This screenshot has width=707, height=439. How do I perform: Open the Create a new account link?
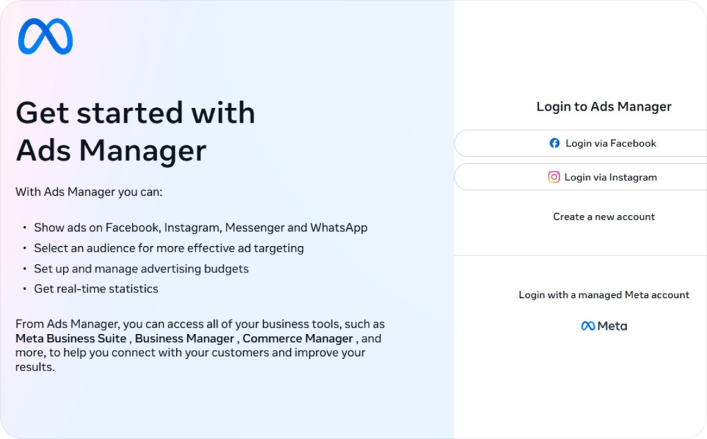tap(603, 216)
